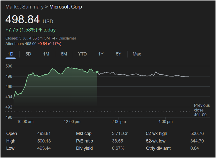216x158 pixels.
Task: Click the +7.75 (1.58%) today change
Action: point(31,30)
